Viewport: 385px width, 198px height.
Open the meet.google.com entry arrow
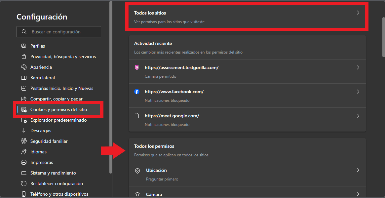coord(358,116)
